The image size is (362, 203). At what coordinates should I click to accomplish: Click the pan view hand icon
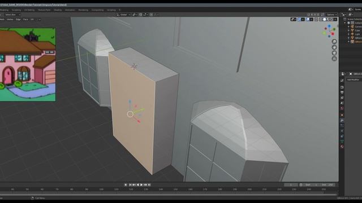(334, 47)
